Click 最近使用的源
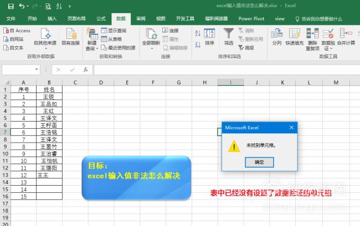 [118, 48]
